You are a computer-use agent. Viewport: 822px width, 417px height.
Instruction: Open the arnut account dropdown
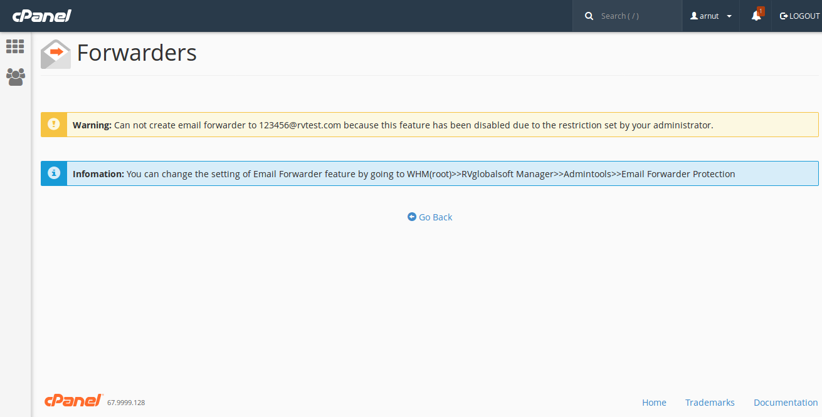[709, 16]
